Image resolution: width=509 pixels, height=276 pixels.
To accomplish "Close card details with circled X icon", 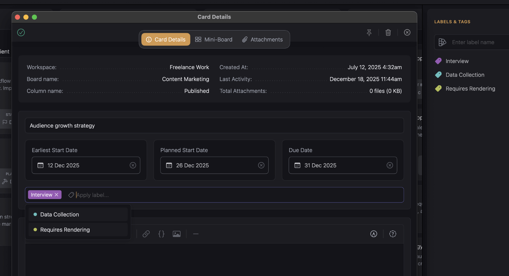I will [x=407, y=33].
